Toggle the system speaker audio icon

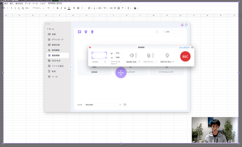(132, 55)
